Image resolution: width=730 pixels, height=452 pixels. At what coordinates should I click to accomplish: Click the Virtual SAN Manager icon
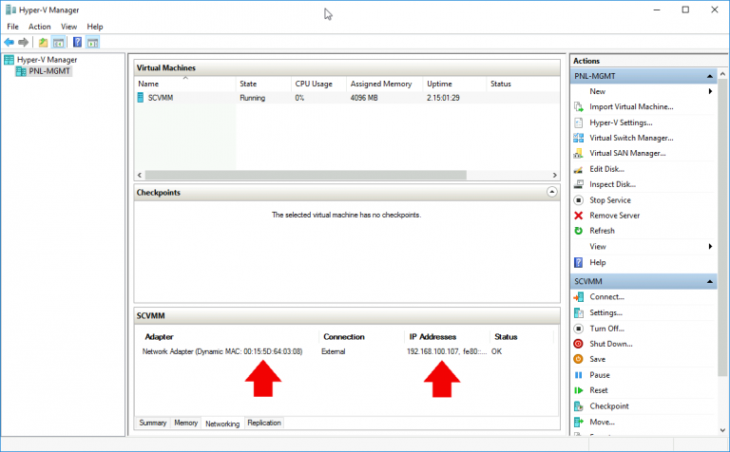click(578, 154)
